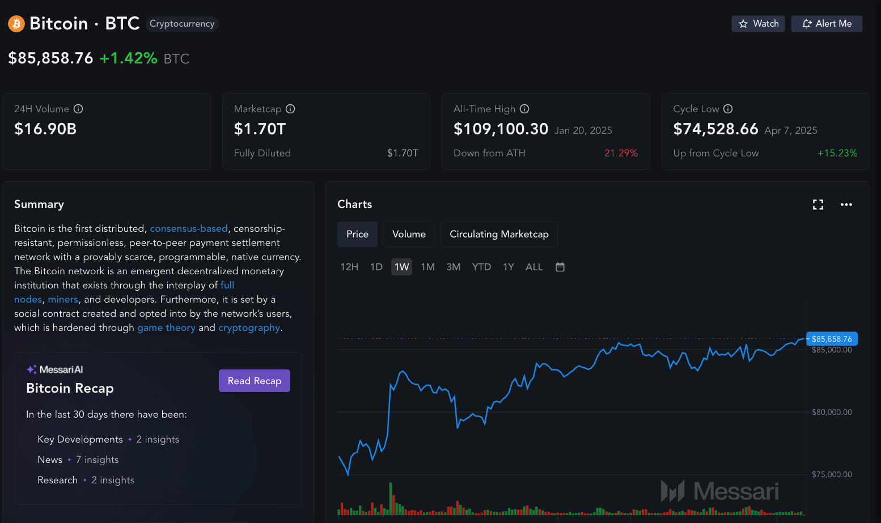Image resolution: width=881 pixels, height=523 pixels.
Task: Follow the miners link
Action: 63,299
